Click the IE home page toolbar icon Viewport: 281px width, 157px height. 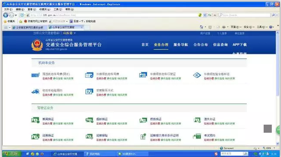pos(201,27)
